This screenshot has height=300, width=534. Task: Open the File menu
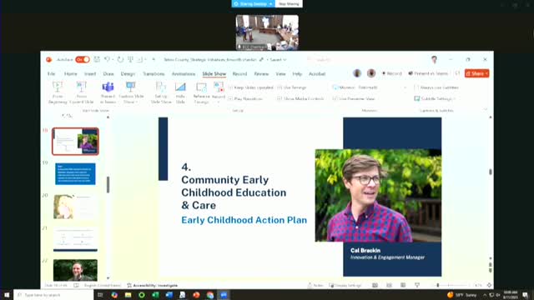(x=52, y=74)
